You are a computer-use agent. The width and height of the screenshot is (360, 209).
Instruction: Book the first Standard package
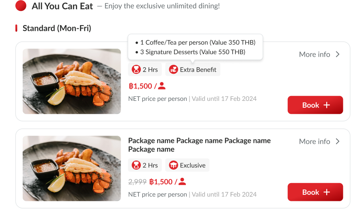[315, 105]
